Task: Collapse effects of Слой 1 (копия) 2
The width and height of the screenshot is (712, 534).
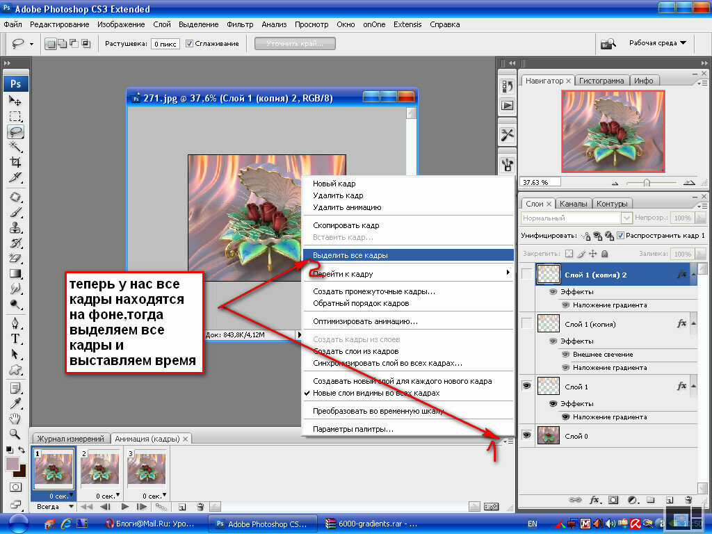Action: point(693,274)
